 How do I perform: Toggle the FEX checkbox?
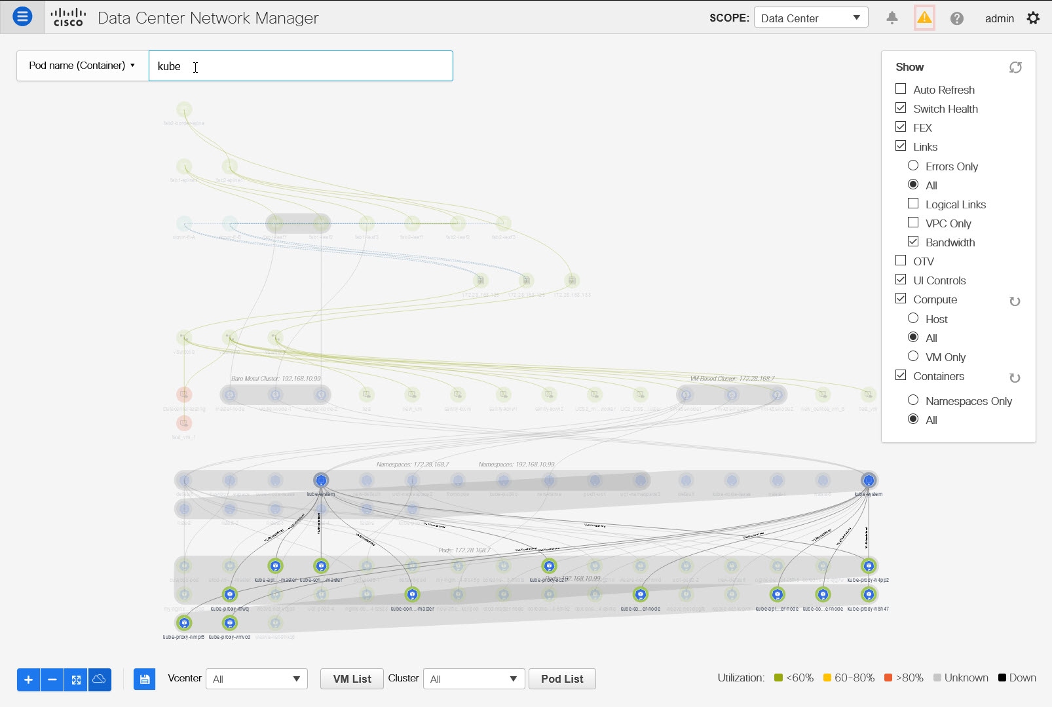tap(901, 126)
